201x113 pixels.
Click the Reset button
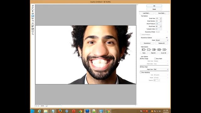coord(154,9)
